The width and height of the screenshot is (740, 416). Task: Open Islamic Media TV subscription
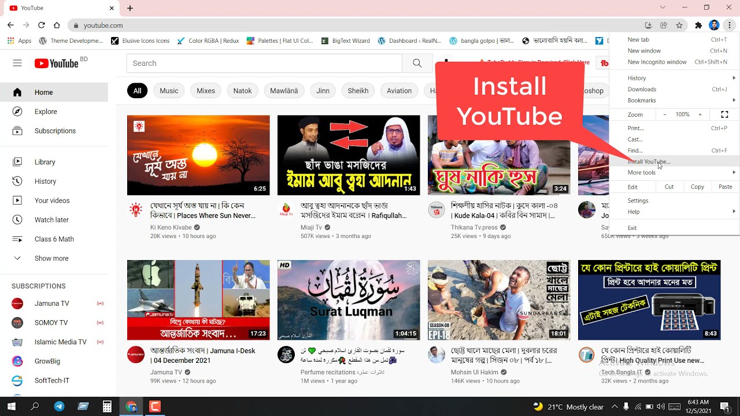[x=54, y=341]
